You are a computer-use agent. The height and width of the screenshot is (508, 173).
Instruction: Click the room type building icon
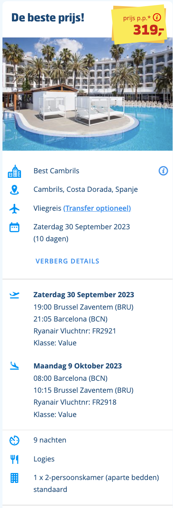[14, 478]
